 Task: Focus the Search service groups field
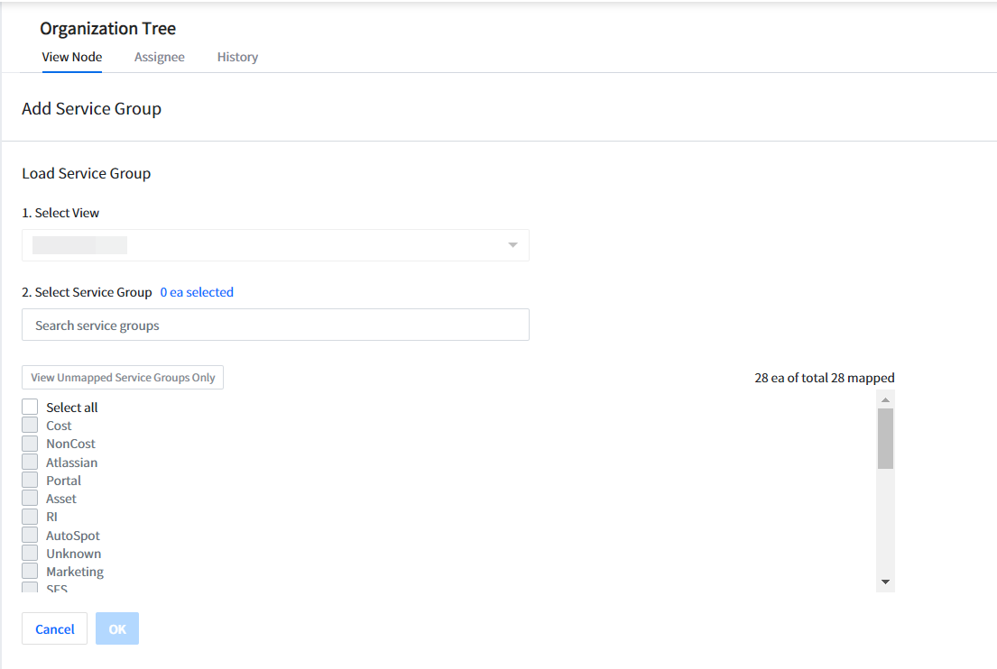(274, 325)
